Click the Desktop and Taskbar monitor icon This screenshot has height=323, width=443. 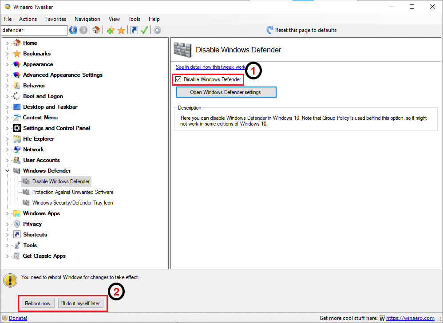click(x=17, y=107)
